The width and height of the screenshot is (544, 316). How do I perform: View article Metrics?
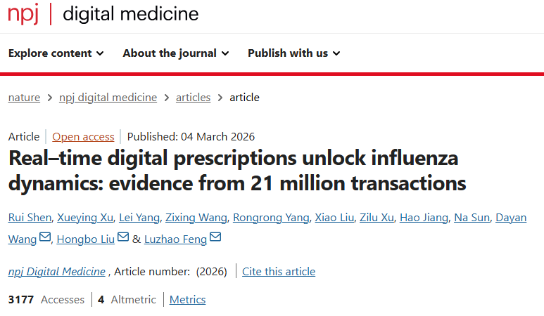pyautogui.click(x=188, y=300)
